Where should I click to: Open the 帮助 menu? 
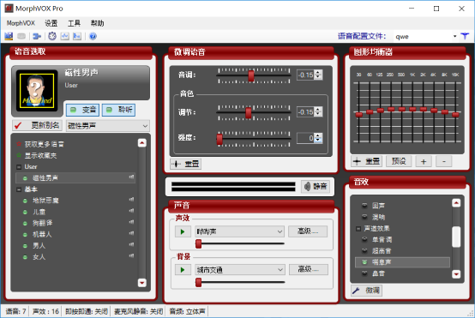[97, 23]
